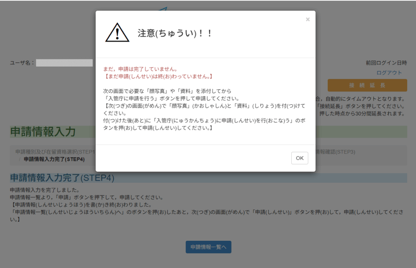Viewport: 416px width, 268px height.
Task: Select the 申請情報入力完了(STEP4) breadcrumb item
Action: 54,159
